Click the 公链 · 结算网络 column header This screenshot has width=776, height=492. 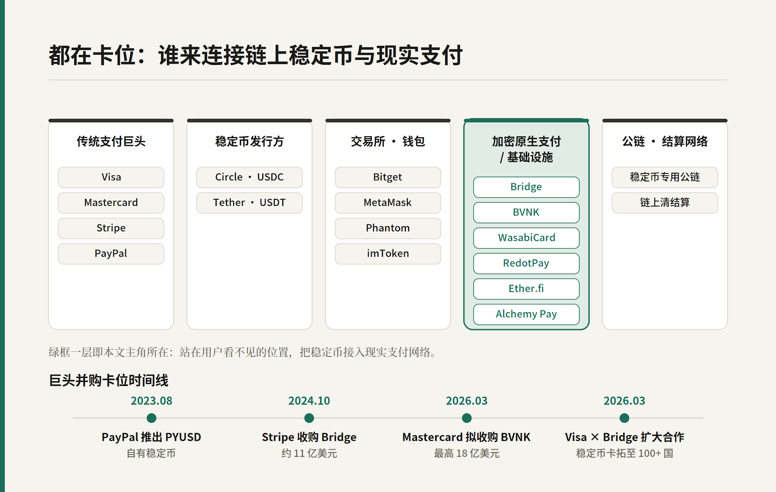[x=665, y=141]
